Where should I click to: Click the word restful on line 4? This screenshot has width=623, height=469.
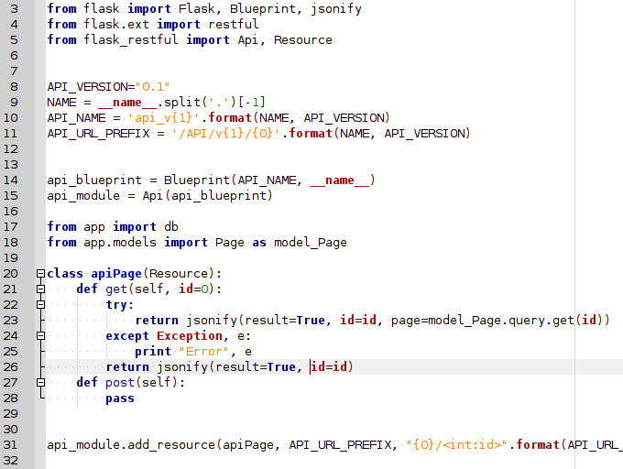click(233, 24)
